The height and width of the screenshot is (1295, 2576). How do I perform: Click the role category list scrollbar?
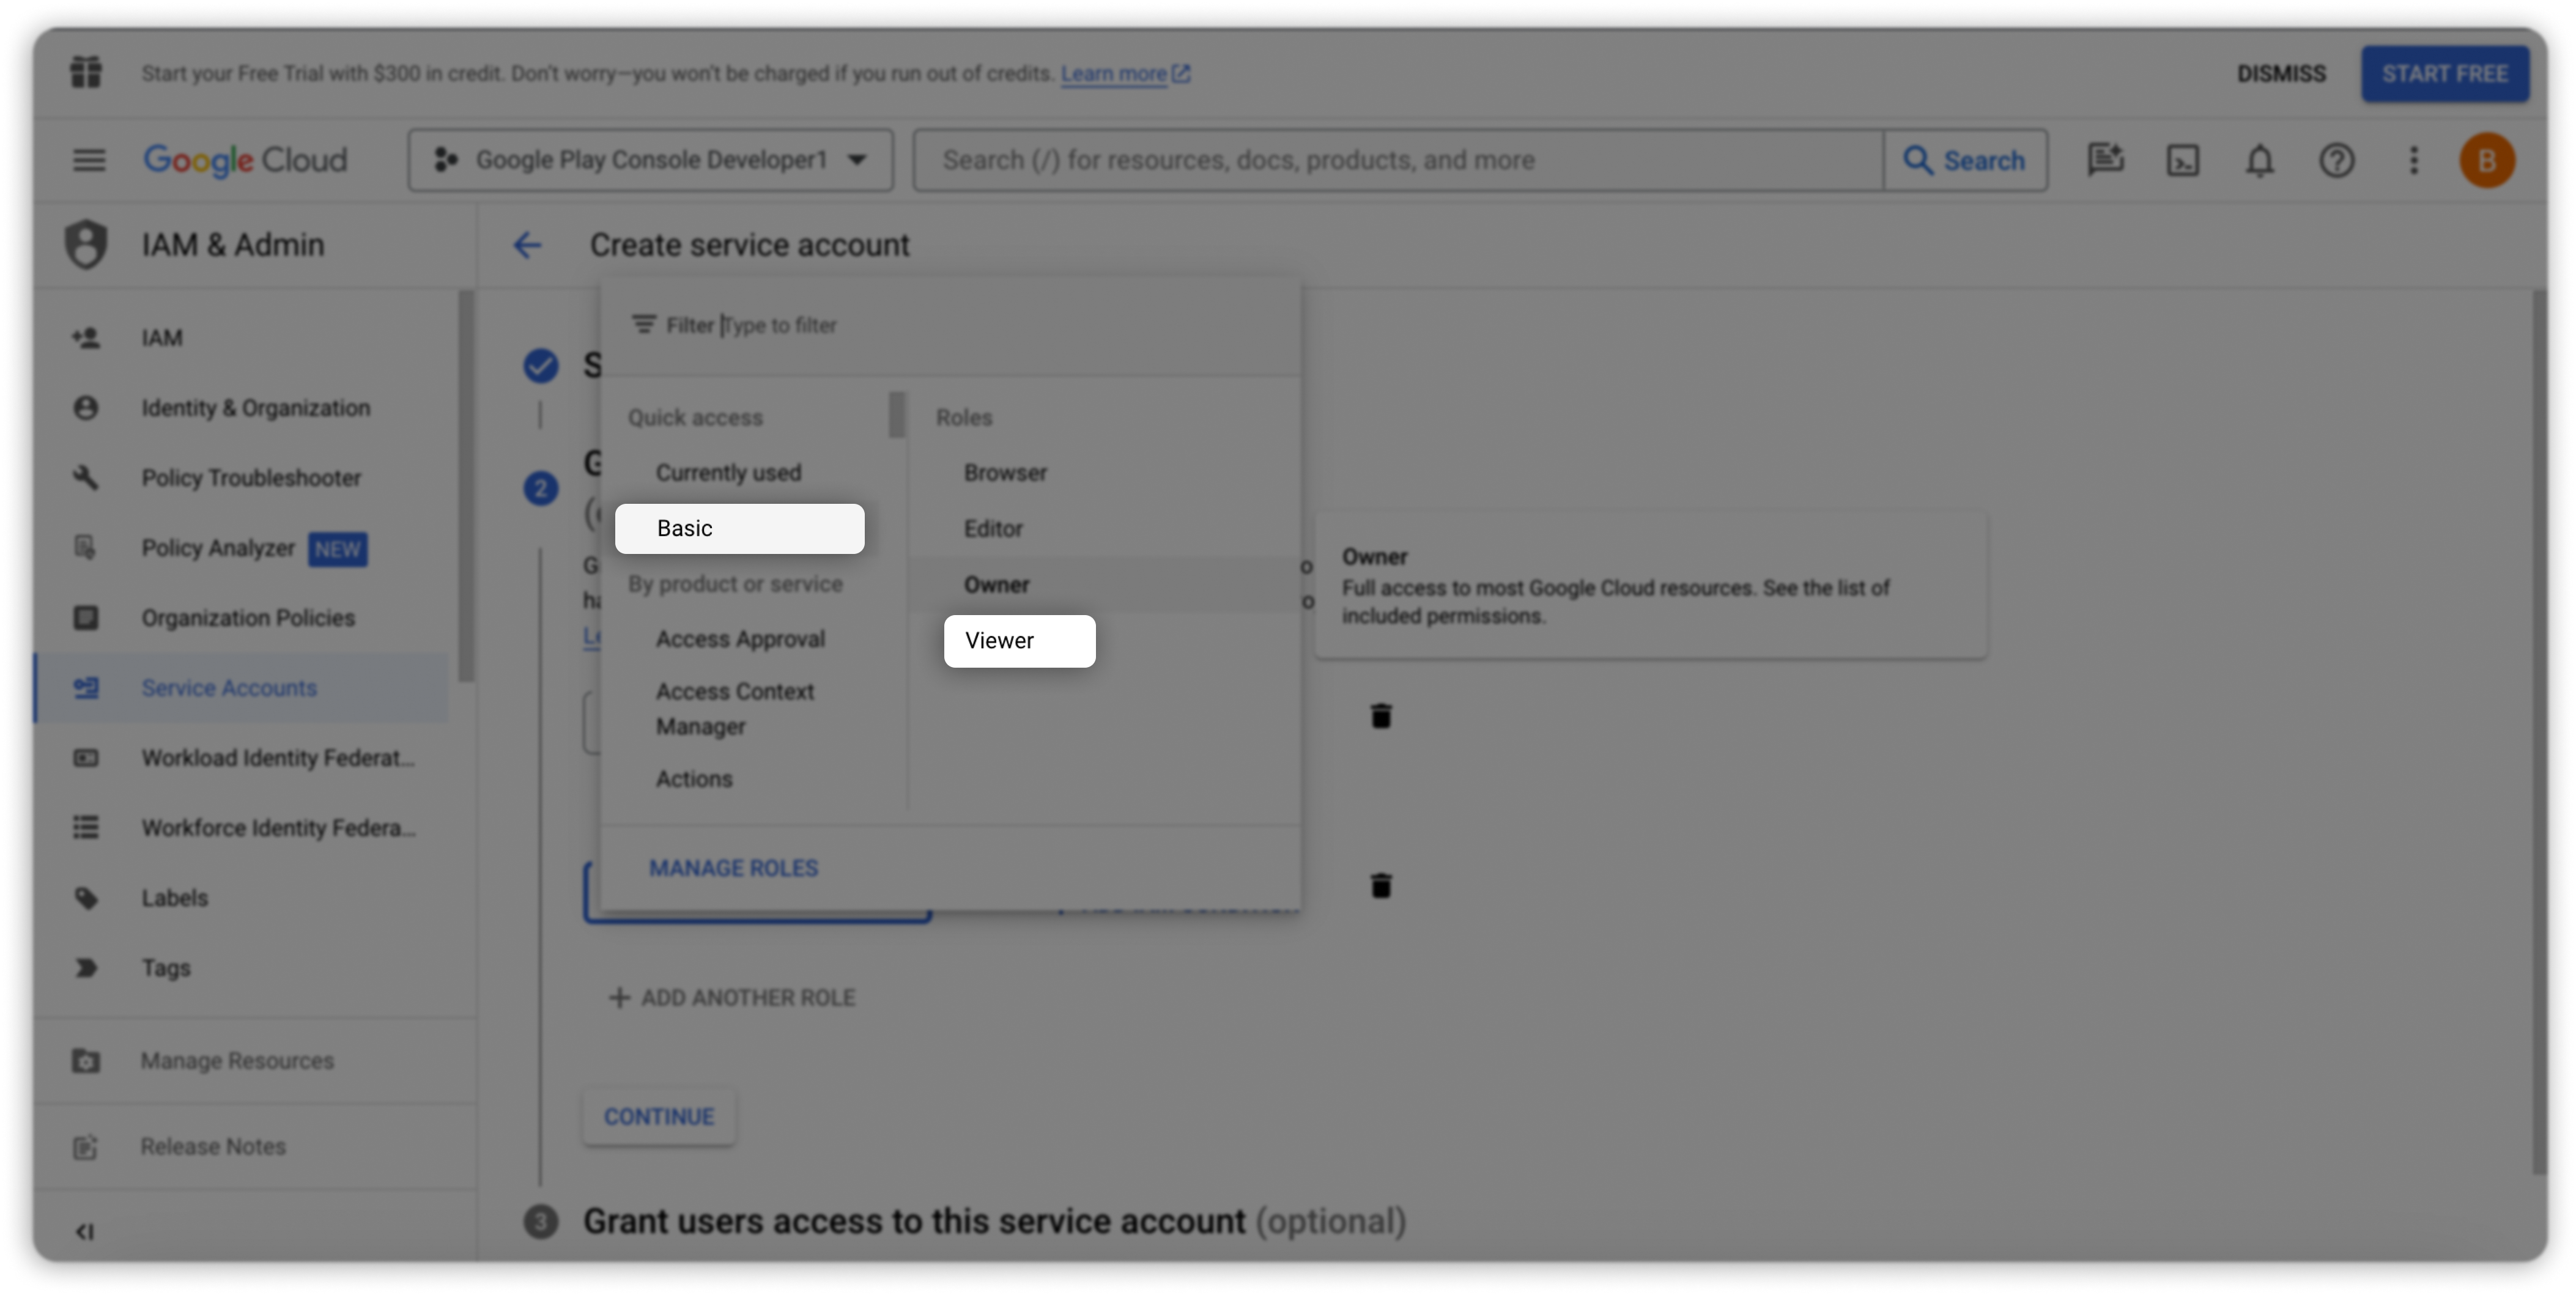(897, 415)
